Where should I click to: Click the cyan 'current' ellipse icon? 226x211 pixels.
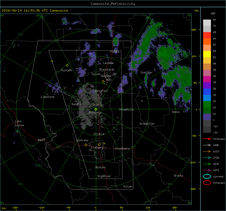tap(207, 176)
